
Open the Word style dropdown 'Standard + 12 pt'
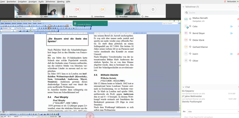[15, 28]
